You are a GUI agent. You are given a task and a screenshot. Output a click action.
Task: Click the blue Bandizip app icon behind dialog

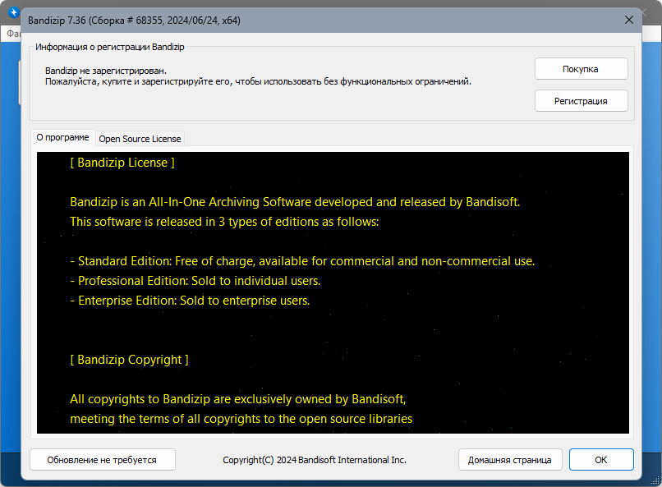pos(12,12)
